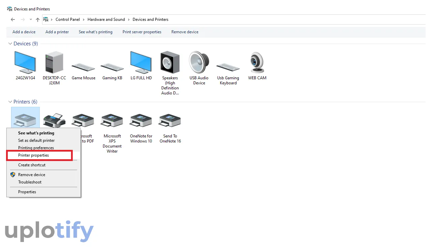Select the DESKTOP-CCJ2J0M computer tower icon
The image size is (431, 247).
[54, 62]
